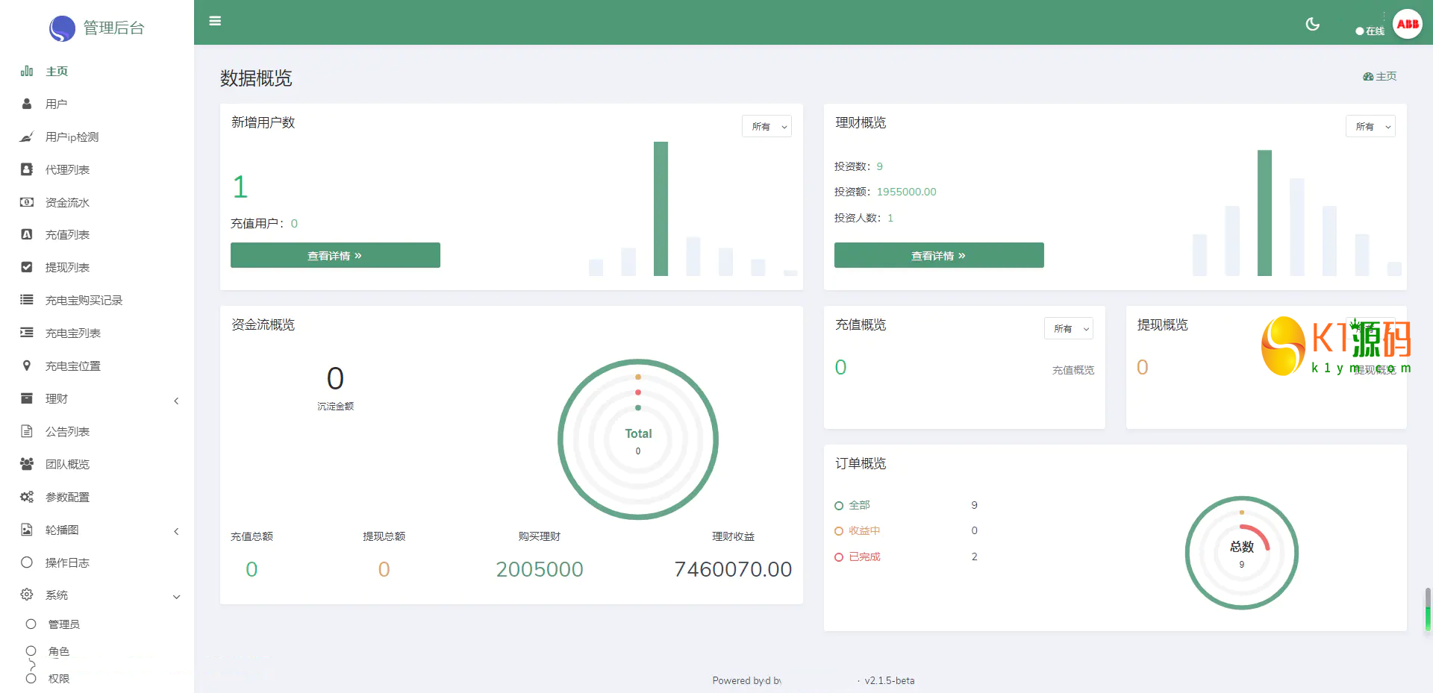Click the 系统 gear icon
This screenshot has width=1433, height=693.
coord(27,595)
